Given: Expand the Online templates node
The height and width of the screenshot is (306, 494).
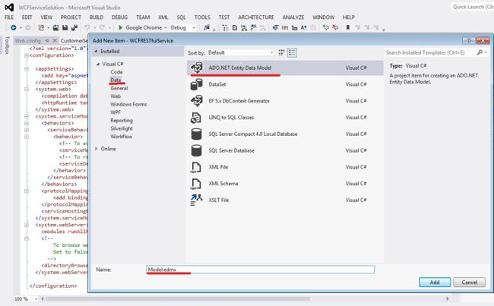Looking at the screenshot, I should [x=97, y=149].
